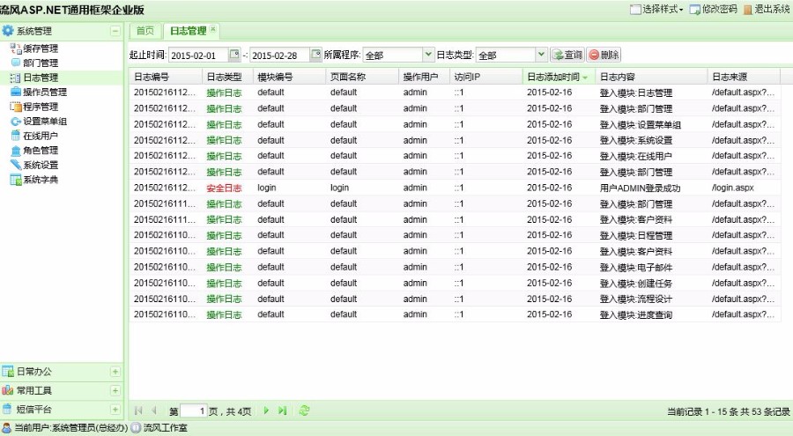This screenshot has width=793, height=436.
Task: Go to next page of log list
Action: pyautogui.click(x=266, y=410)
